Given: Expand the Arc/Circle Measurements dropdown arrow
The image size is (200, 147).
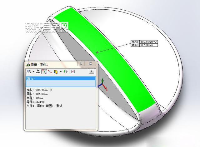Looking at the screenshot, I should click(33, 72).
